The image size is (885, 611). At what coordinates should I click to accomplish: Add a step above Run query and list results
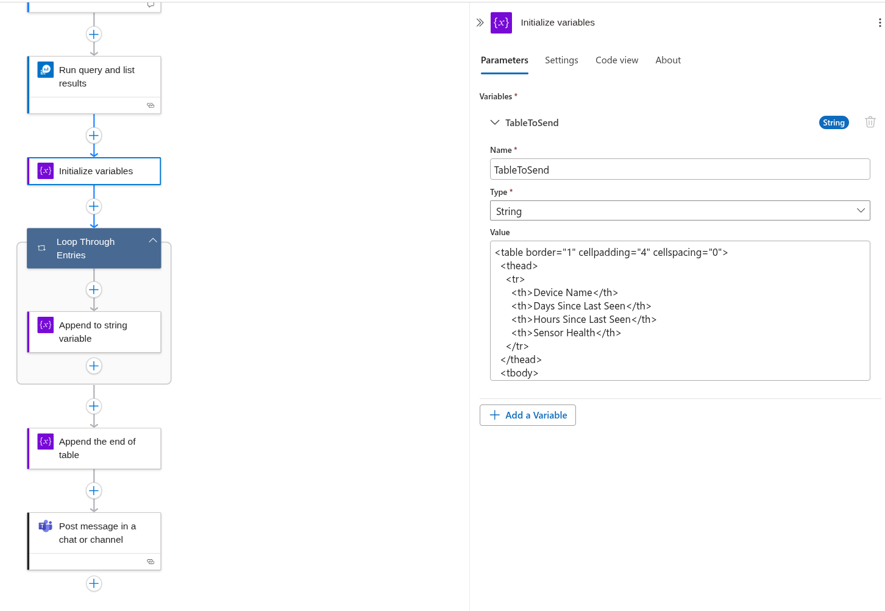pyautogui.click(x=94, y=34)
